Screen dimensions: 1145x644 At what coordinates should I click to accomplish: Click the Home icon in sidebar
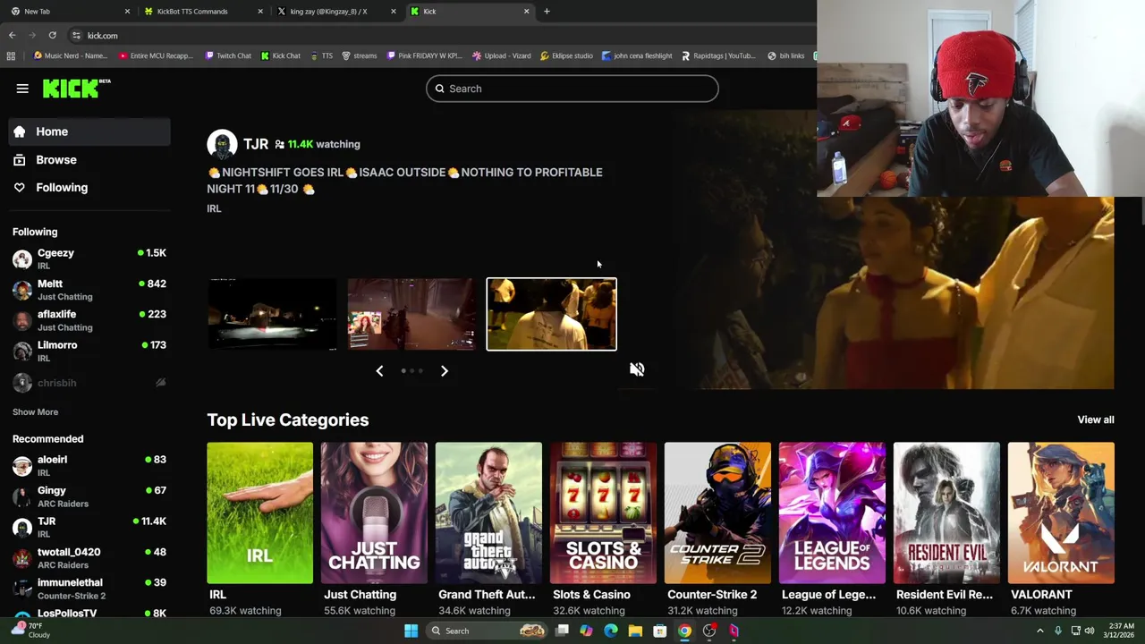20,131
